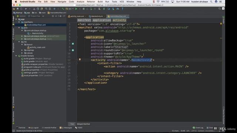Open the Android view selector dropdown

(x=21, y=16)
